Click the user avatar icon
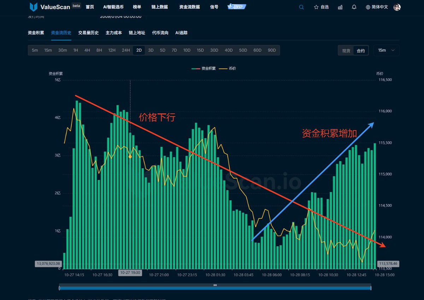The height and width of the screenshot is (300, 424). pos(397,7)
